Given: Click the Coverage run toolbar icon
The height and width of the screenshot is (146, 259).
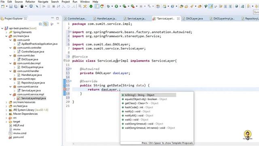Looking at the screenshot, I should click(124, 6).
